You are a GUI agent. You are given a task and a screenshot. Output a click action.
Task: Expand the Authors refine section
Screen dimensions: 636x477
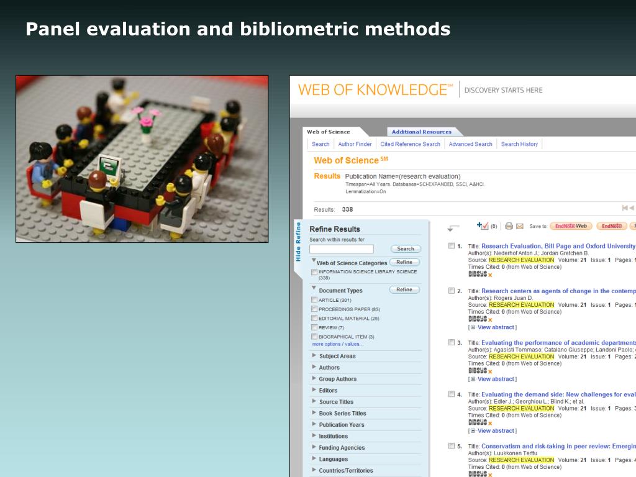click(314, 366)
